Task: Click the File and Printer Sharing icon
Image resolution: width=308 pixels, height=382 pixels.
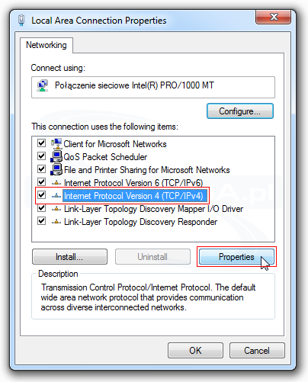Action: point(56,169)
